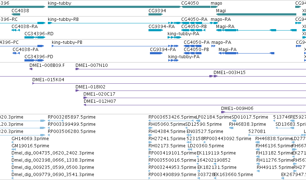Click BAC clone DME1-020C17
The height and width of the screenshot is (180, 306).
pos(195,98)
